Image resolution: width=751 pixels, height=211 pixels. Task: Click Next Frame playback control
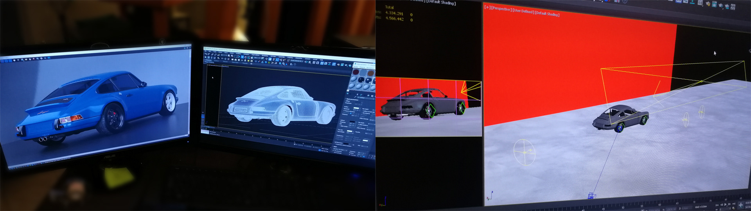[729, 204]
